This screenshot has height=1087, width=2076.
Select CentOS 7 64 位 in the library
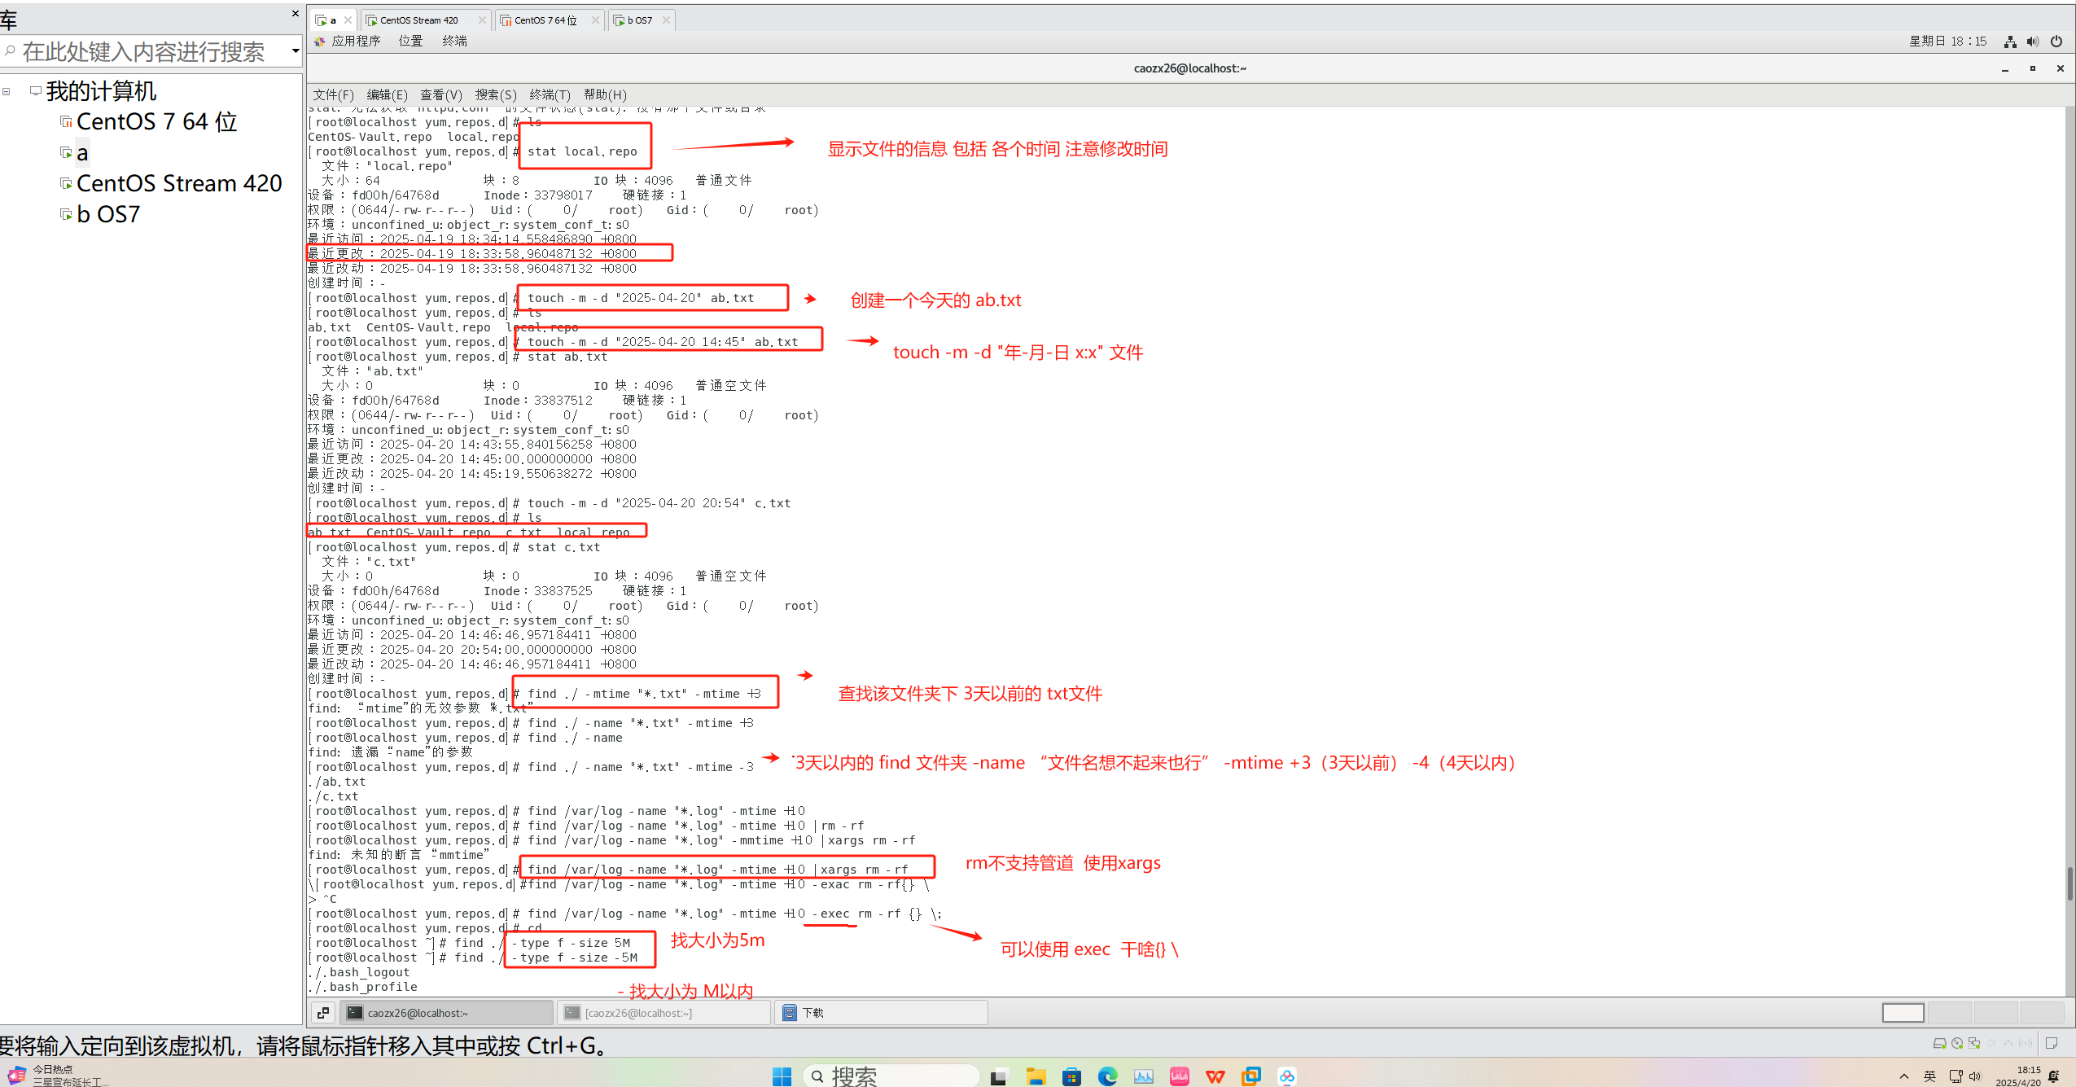(156, 122)
